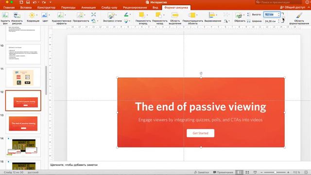Click the presentation search field
Viewport: 311px width, 175px height.
tap(278, 2)
